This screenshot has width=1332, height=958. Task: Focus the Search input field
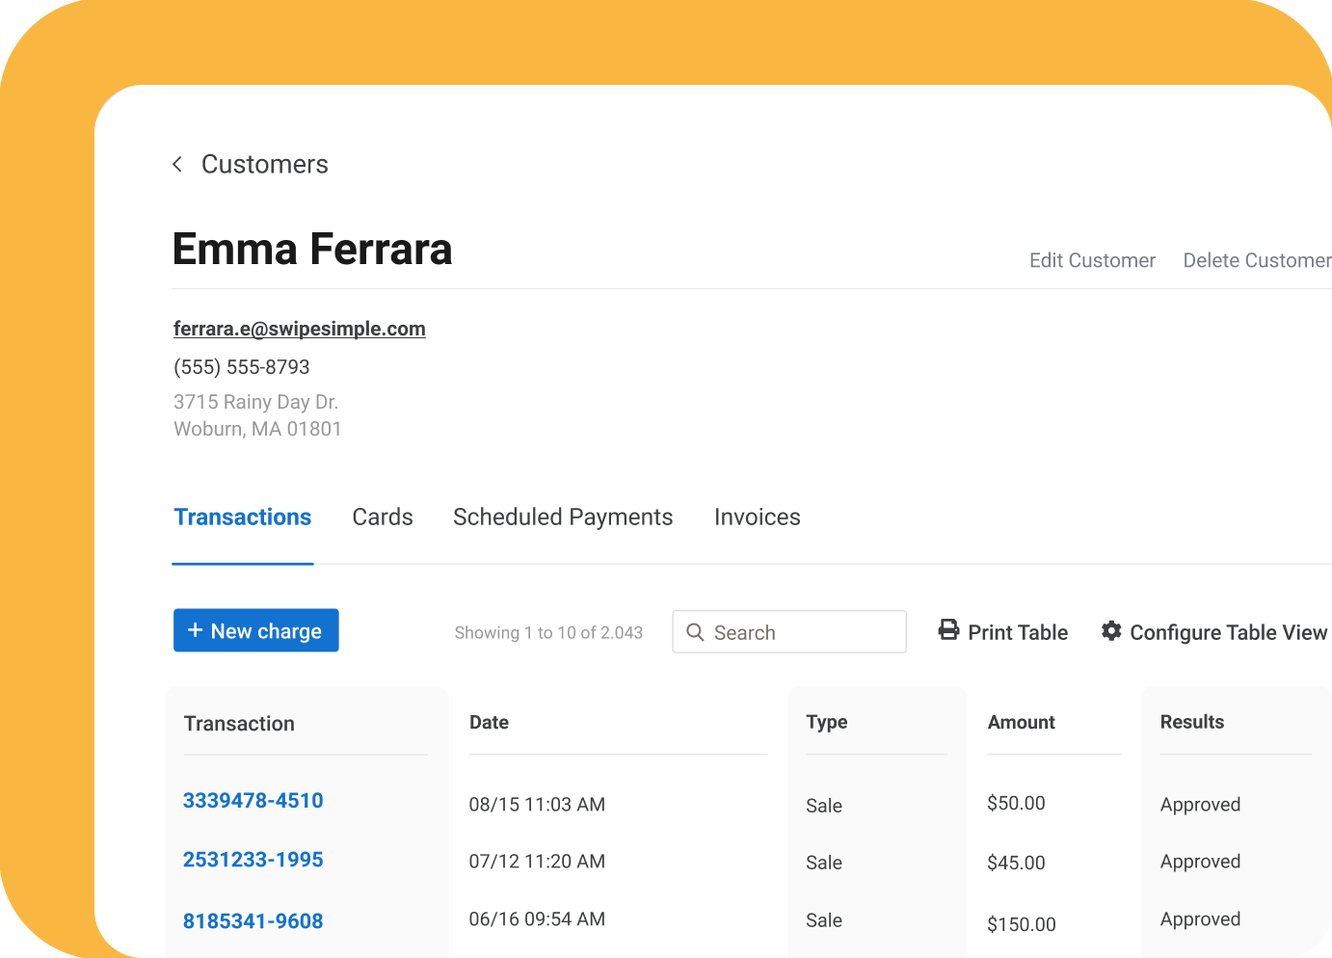789,632
